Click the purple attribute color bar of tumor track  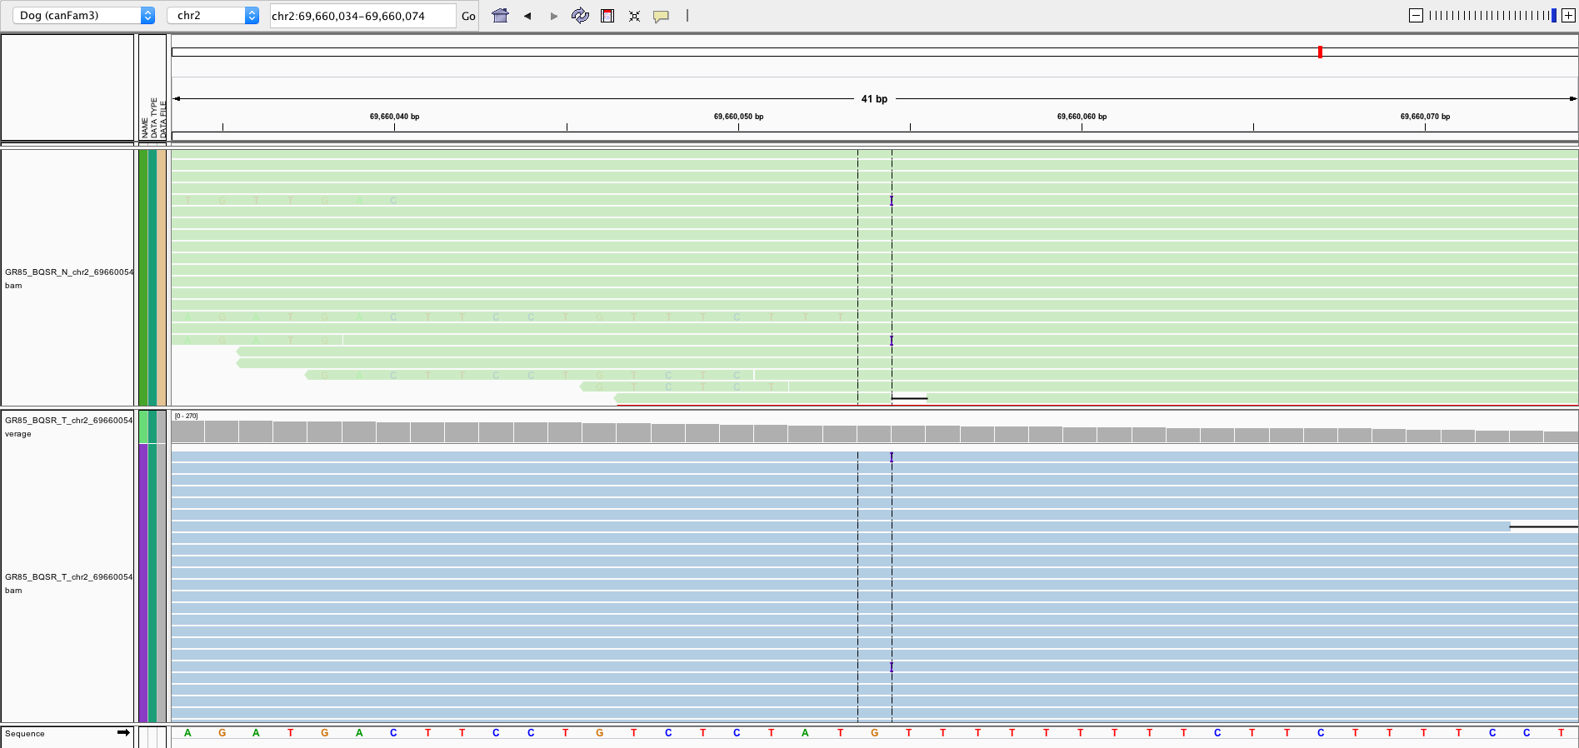(143, 582)
